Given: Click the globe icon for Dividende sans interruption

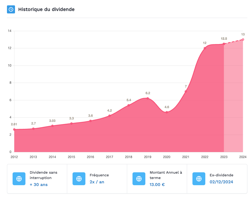Looking at the screenshot, I should [19, 179].
